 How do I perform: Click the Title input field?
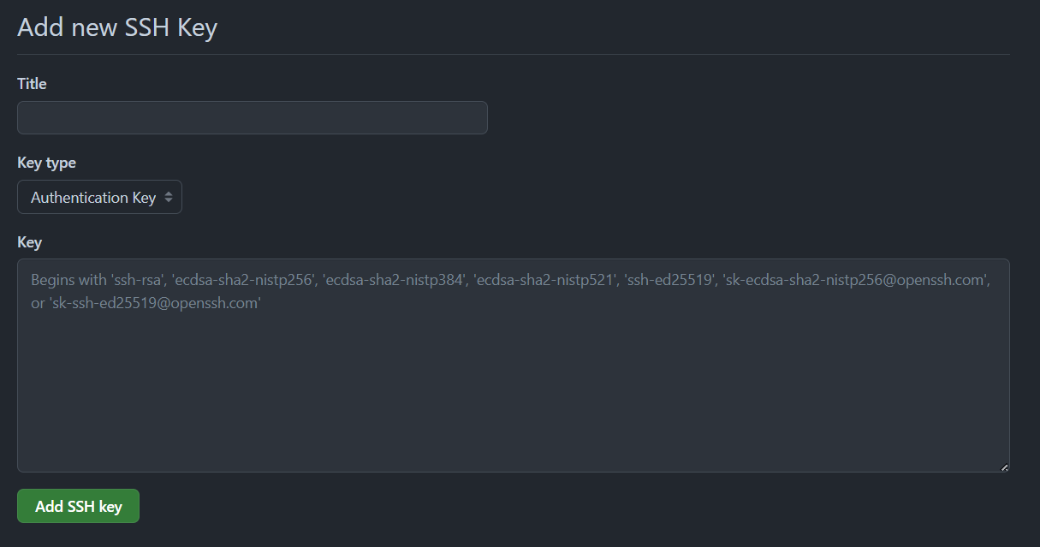click(x=252, y=117)
